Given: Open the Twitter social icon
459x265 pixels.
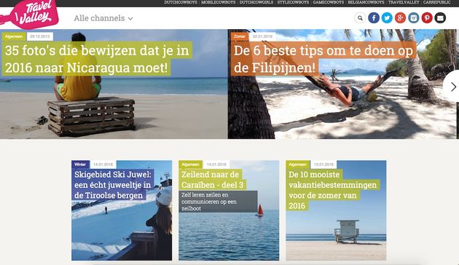Looking at the screenshot, I should 387,18.
